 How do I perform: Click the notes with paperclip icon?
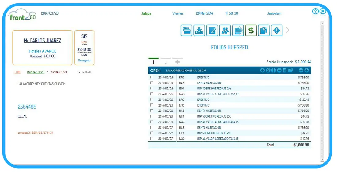238,31
